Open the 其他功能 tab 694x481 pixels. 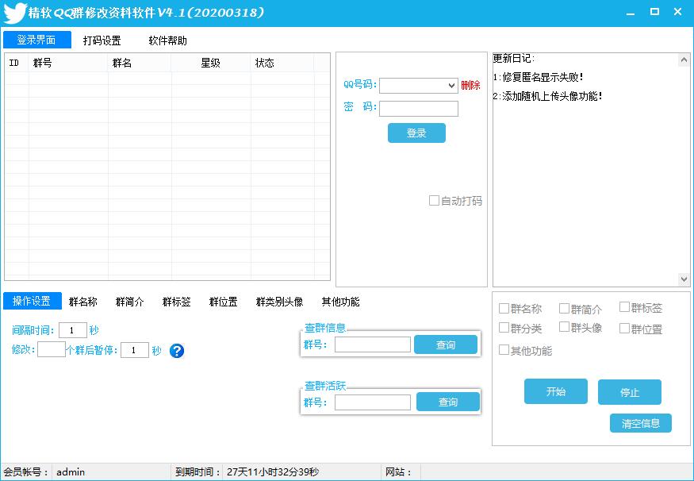coord(340,302)
